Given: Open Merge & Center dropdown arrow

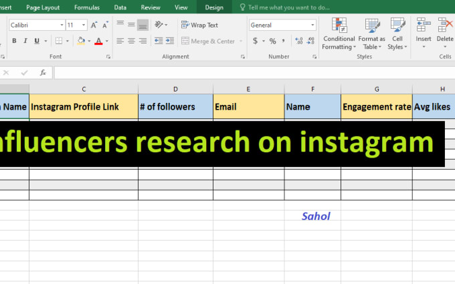Looking at the screenshot, I should coord(241,41).
